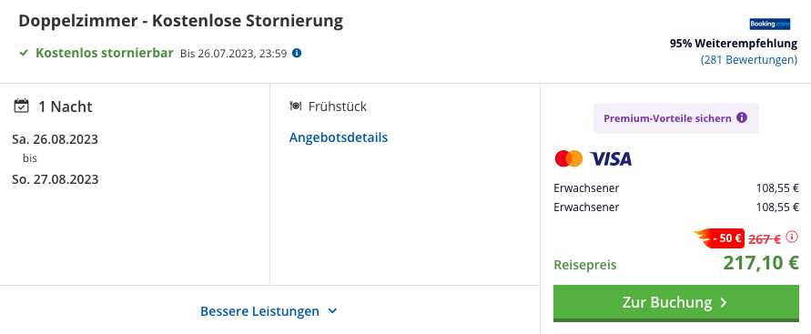Click the red info icon beside 267 €
The height and width of the screenshot is (334, 811).
tap(791, 238)
